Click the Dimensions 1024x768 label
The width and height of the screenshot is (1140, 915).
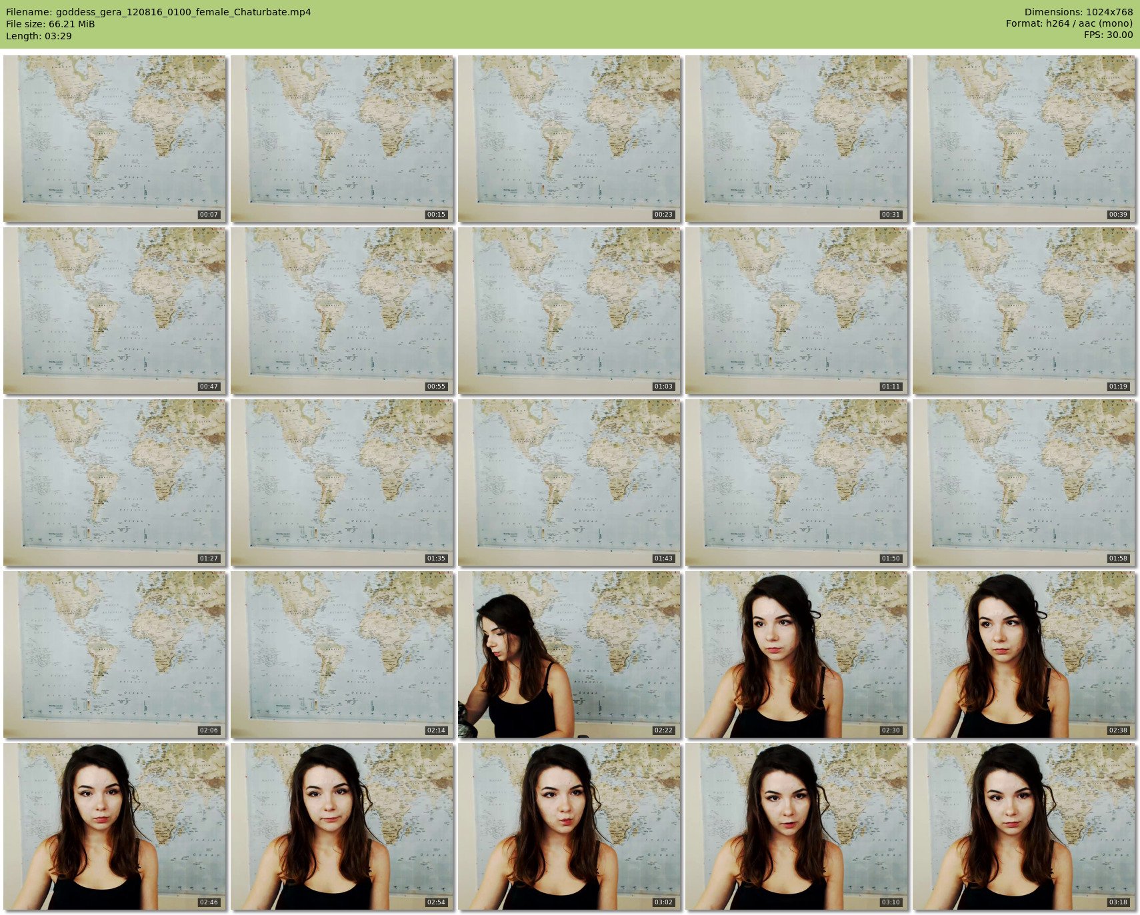click(1078, 12)
